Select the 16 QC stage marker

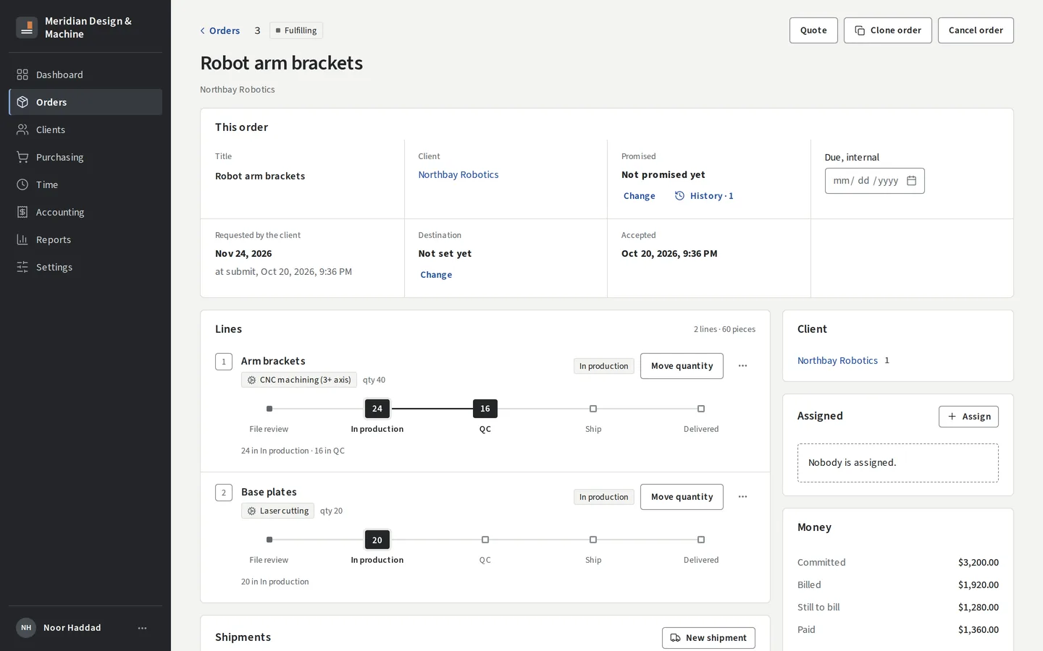coord(485,409)
